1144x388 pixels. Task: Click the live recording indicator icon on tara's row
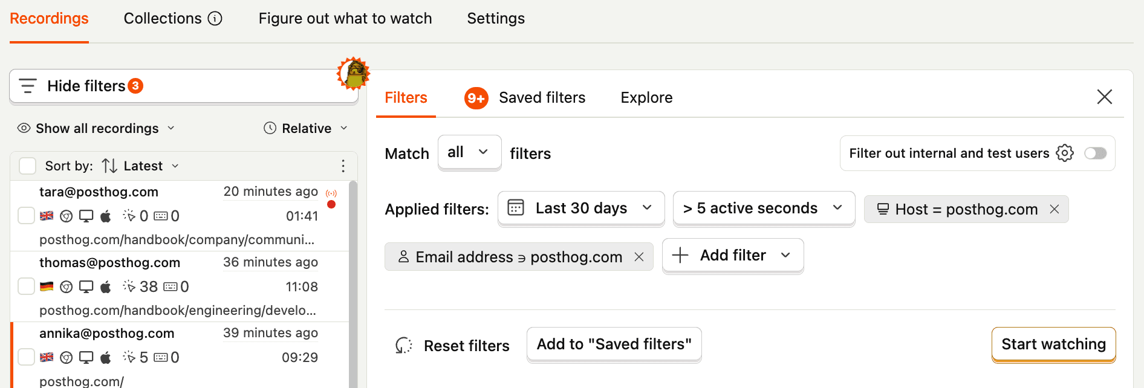[331, 193]
